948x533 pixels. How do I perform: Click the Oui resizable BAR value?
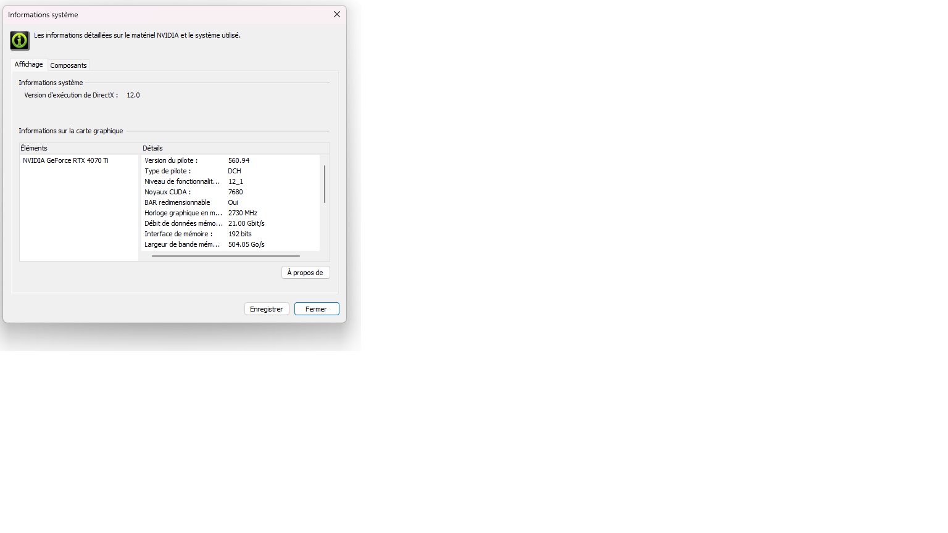[233, 202]
